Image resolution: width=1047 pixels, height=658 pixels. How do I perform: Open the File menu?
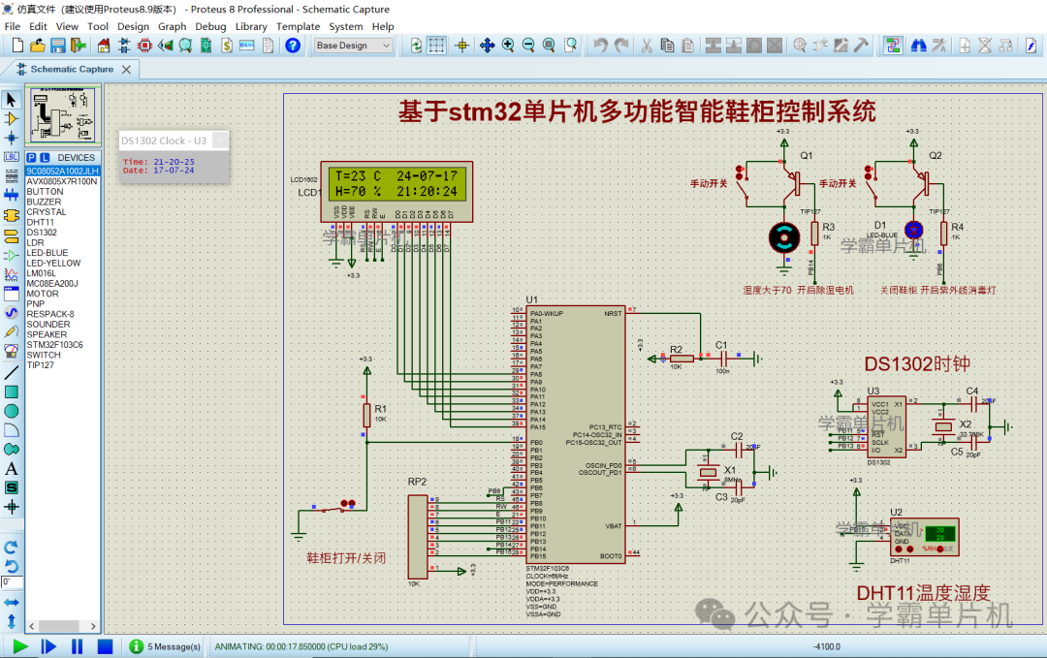pyautogui.click(x=12, y=27)
